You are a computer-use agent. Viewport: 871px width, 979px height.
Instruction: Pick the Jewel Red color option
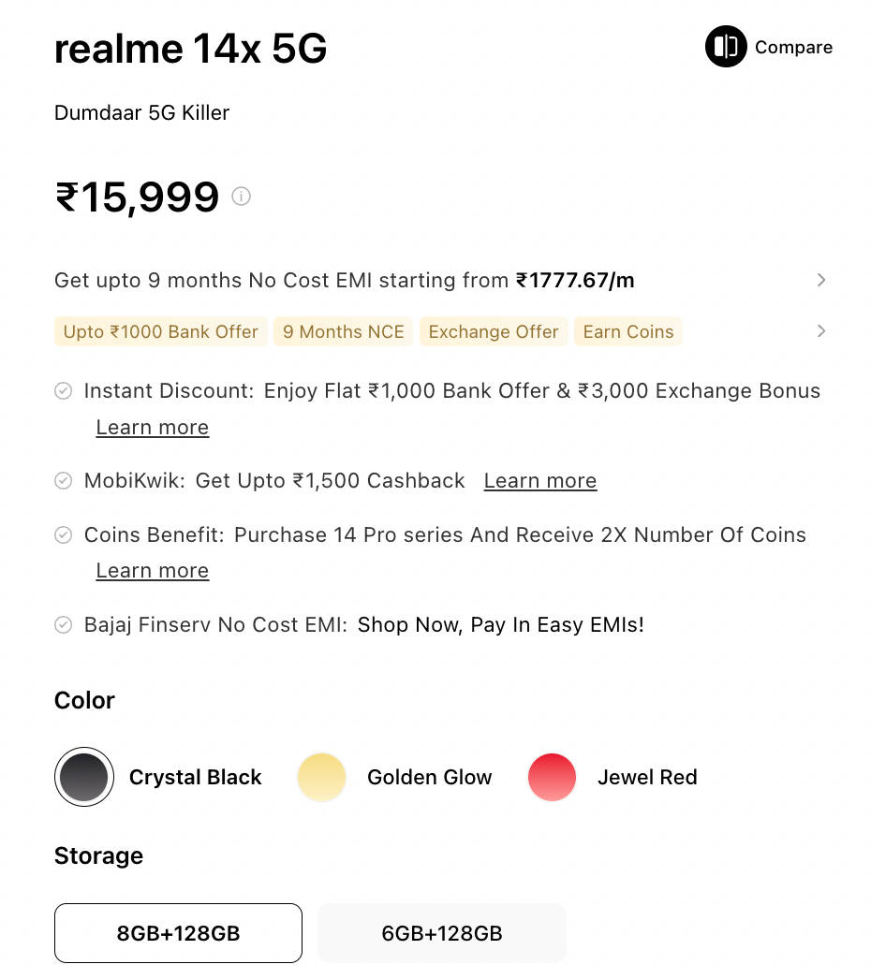pyautogui.click(x=552, y=777)
